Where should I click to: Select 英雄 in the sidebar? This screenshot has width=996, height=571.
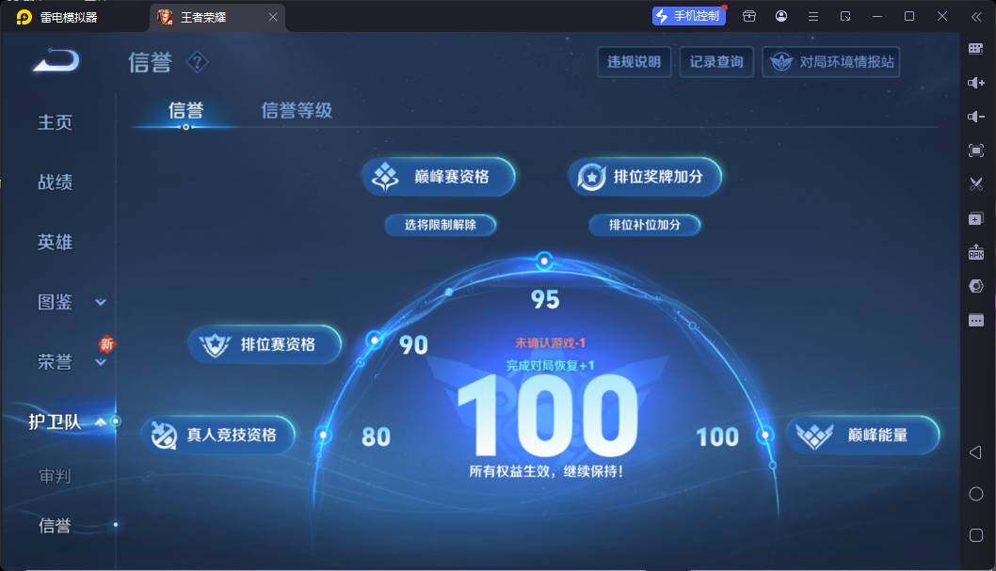click(x=56, y=242)
